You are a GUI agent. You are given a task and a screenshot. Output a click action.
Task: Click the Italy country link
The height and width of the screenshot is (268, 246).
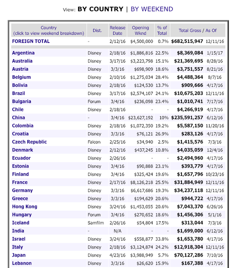click(17, 247)
